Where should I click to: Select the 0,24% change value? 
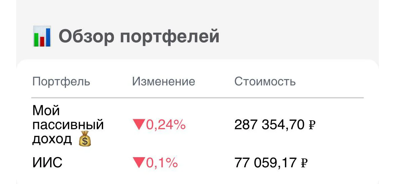coord(166,125)
